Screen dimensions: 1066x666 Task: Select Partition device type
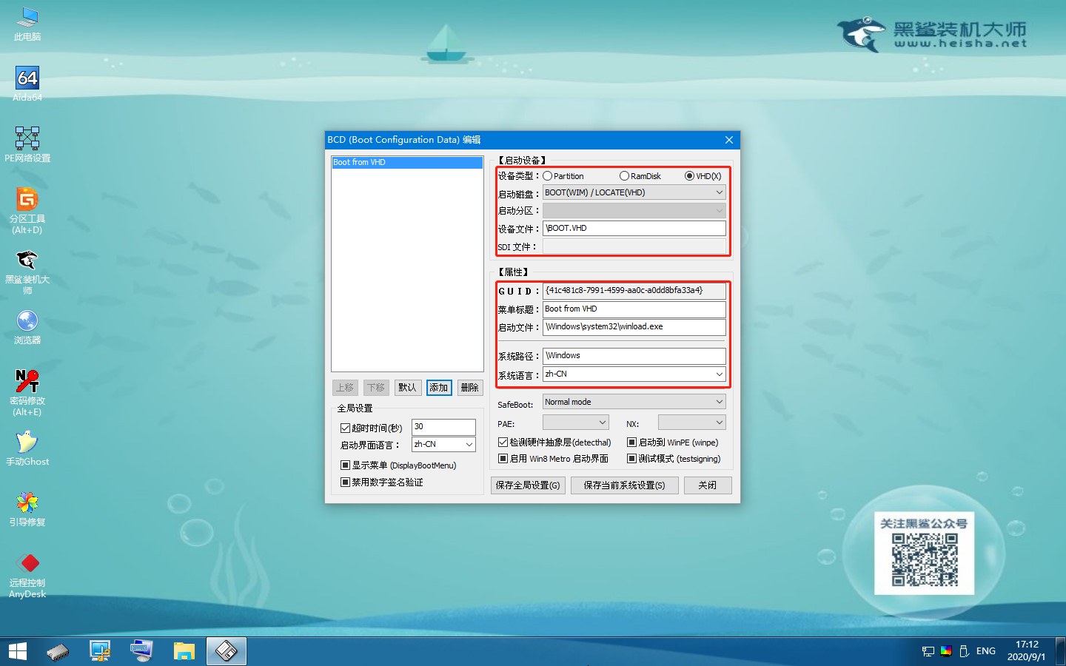point(563,176)
